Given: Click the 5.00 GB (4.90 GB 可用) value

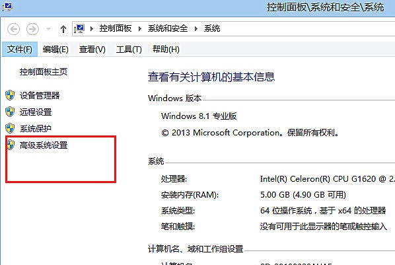Looking at the screenshot, I should [303, 195].
